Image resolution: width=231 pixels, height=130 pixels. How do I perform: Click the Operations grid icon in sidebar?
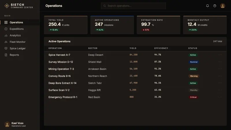(x=6, y=23)
